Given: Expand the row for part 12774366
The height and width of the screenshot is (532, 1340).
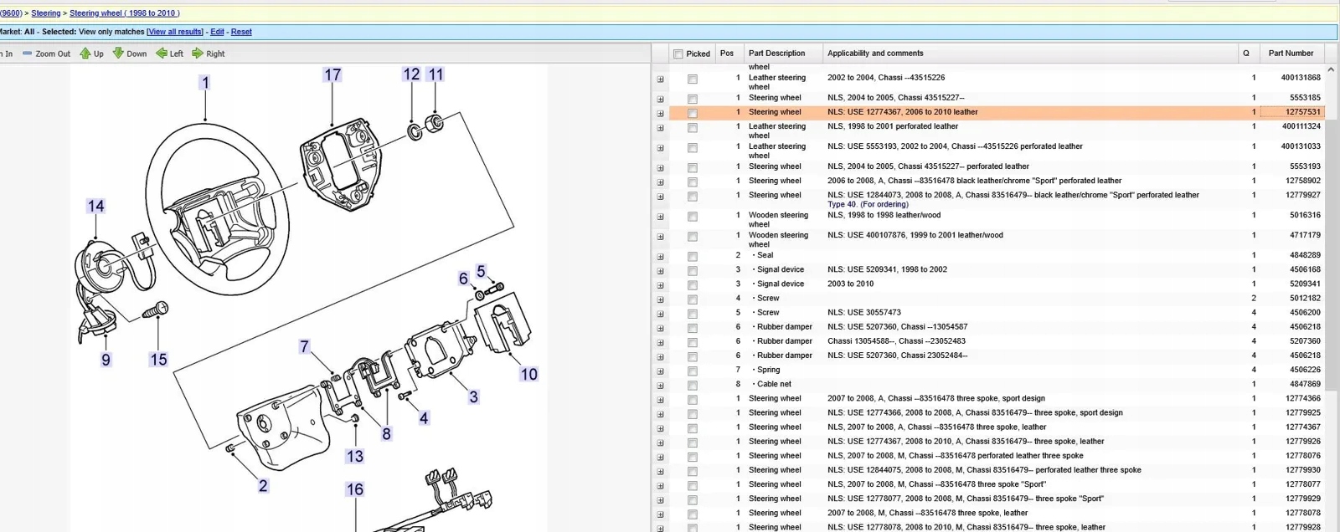Looking at the screenshot, I should [x=661, y=400].
